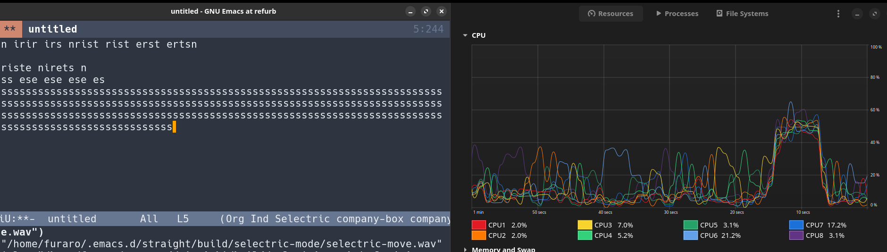Maximize the Emacs window
The height and width of the screenshot is (252, 887).
pos(426,11)
